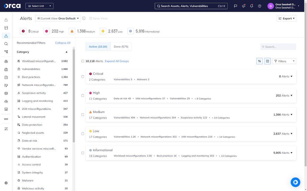Expand the 202 Alerts High group
The image size is (307, 191).
point(284,96)
